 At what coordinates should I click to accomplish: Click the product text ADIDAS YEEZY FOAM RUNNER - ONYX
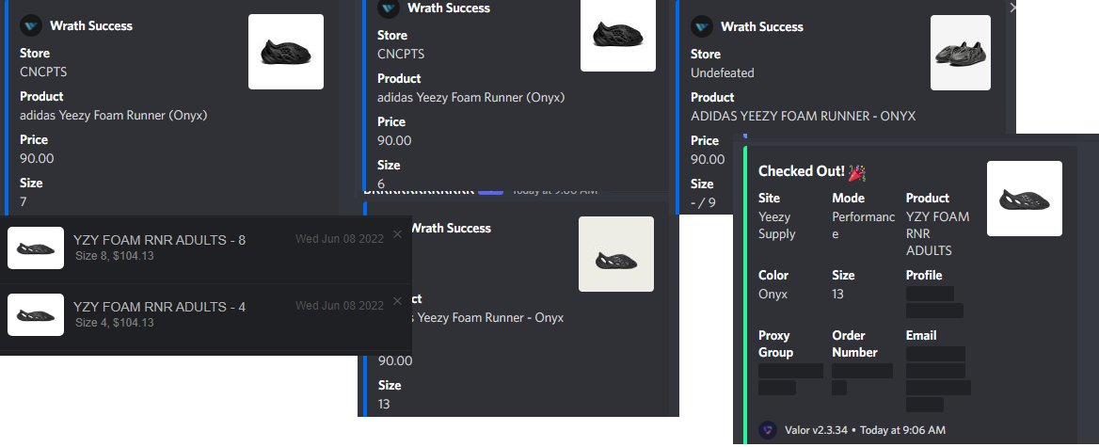(x=804, y=117)
